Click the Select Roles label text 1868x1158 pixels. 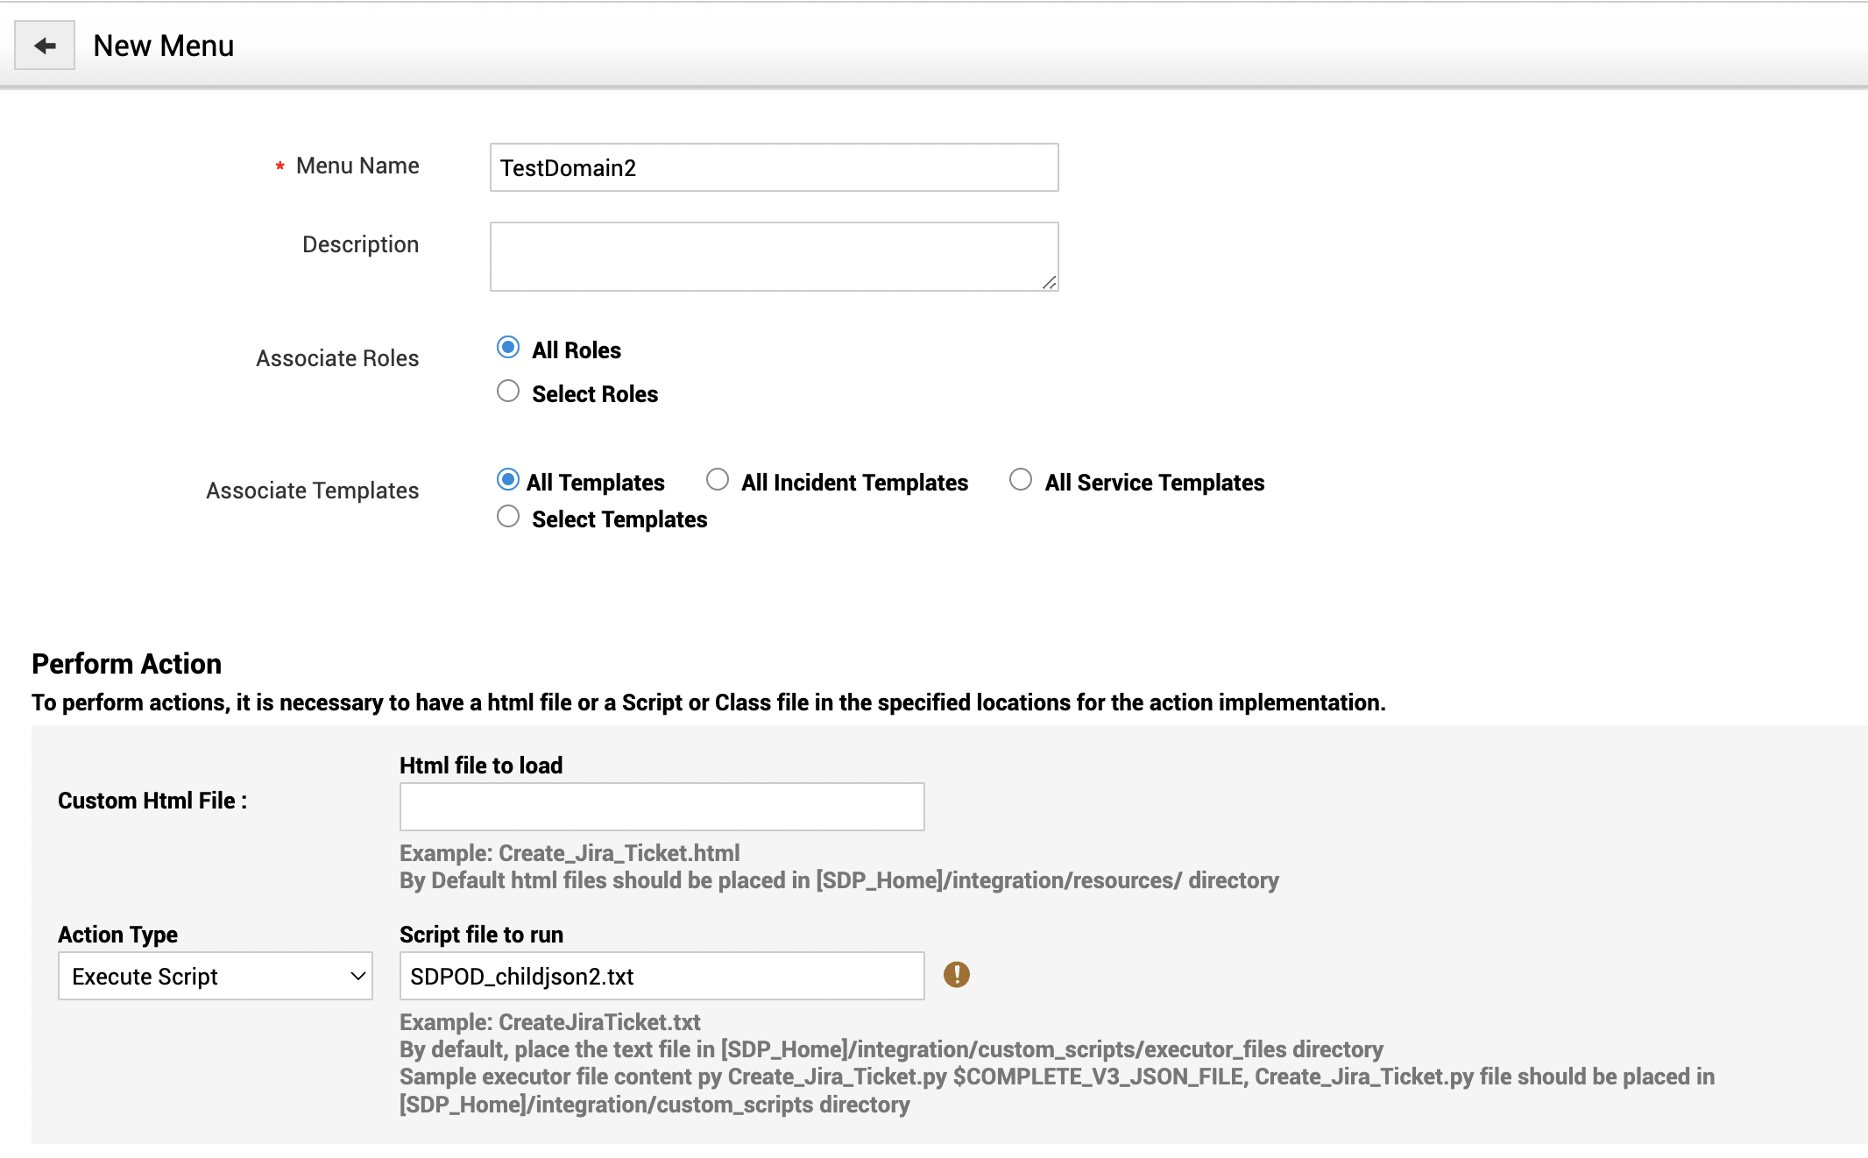[595, 394]
